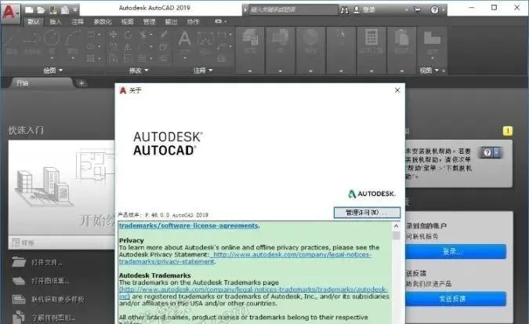Click New drawing icon in quick access toolbar
The width and height of the screenshot is (529, 324).
click(x=29, y=9)
